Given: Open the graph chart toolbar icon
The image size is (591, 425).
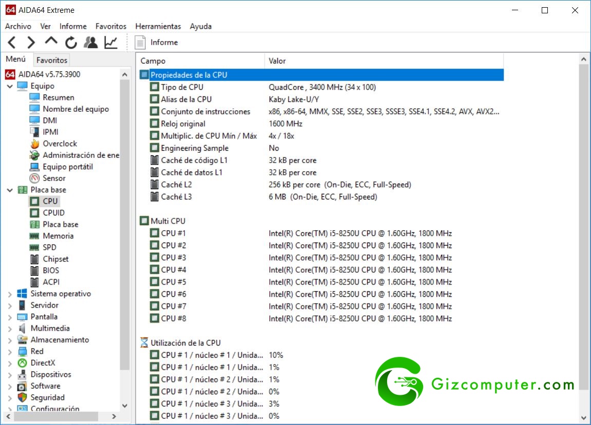Looking at the screenshot, I should click(111, 43).
